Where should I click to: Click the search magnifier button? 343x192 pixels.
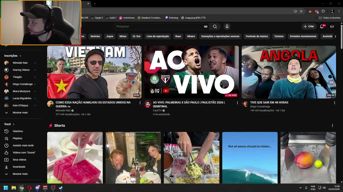[215, 26]
